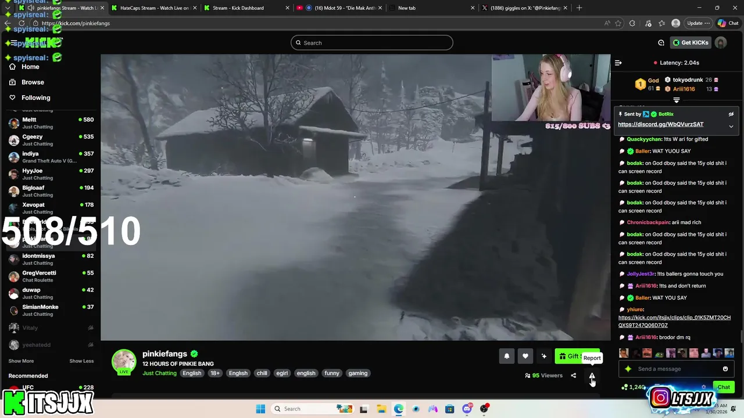Go to Home in the sidebar
This screenshot has width=744, height=418.
(x=30, y=67)
